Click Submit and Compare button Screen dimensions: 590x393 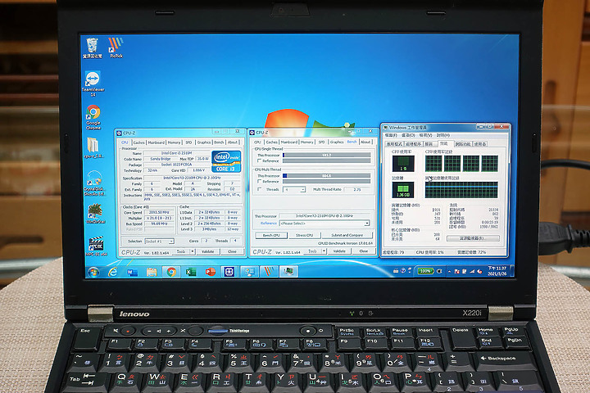pyautogui.click(x=347, y=235)
